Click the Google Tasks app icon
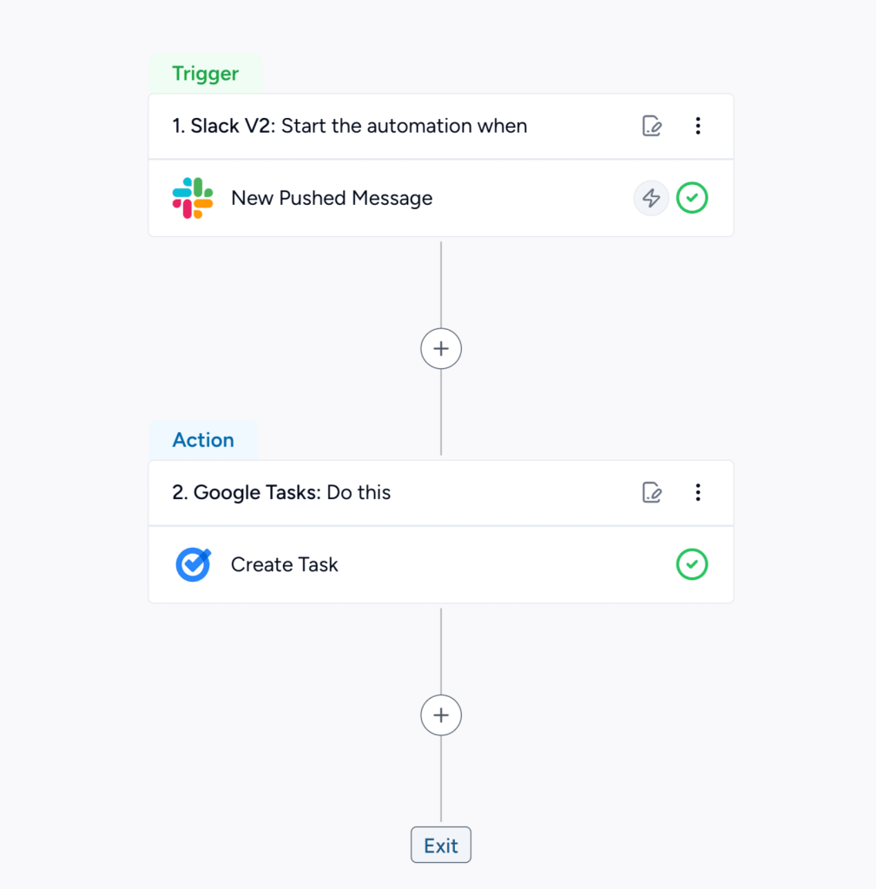876x889 pixels. tap(193, 564)
